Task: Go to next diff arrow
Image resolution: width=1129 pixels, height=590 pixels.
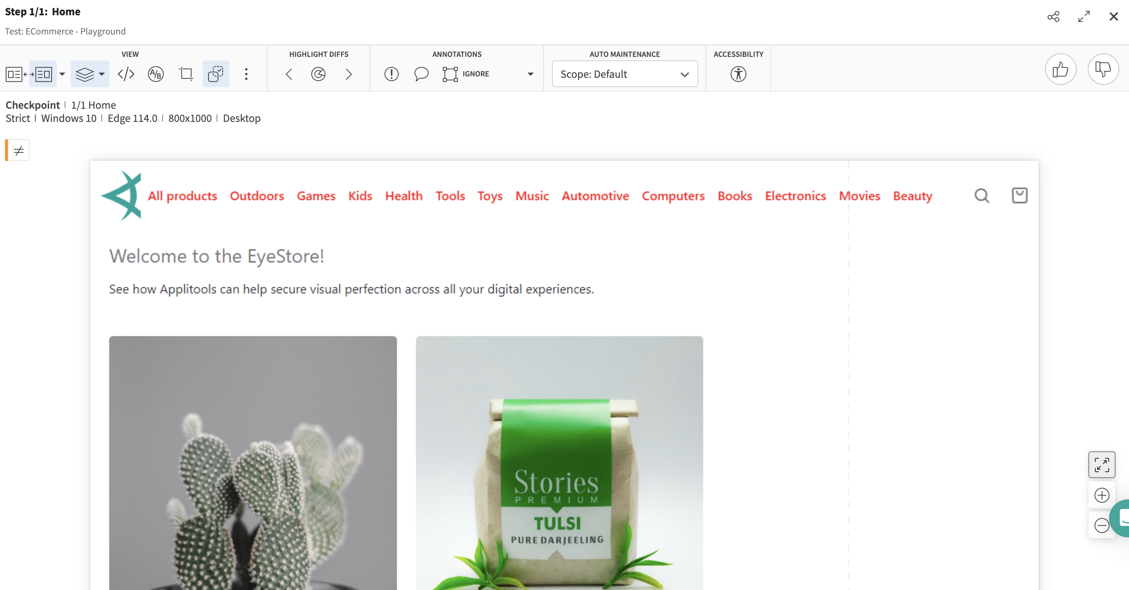Action: pos(349,74)
